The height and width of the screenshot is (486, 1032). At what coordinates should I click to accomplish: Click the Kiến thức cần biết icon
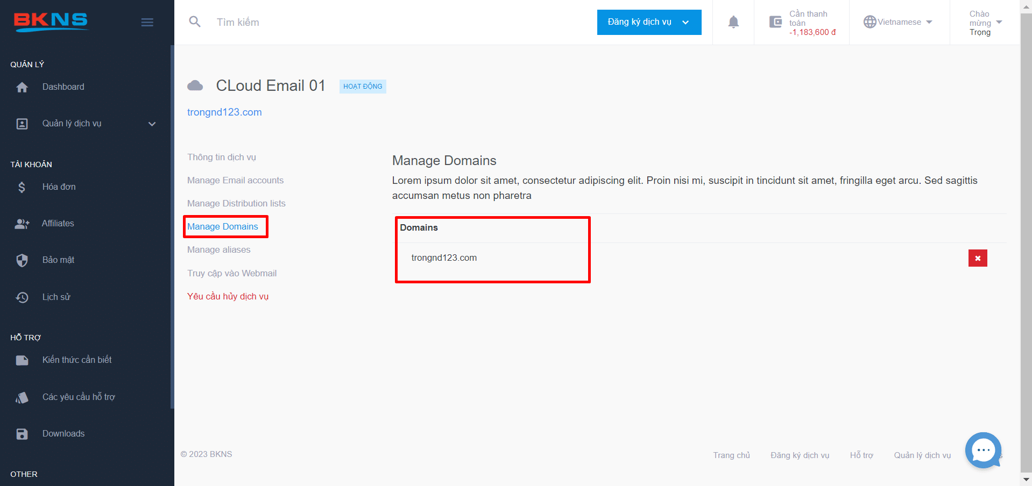click(22, 360)
